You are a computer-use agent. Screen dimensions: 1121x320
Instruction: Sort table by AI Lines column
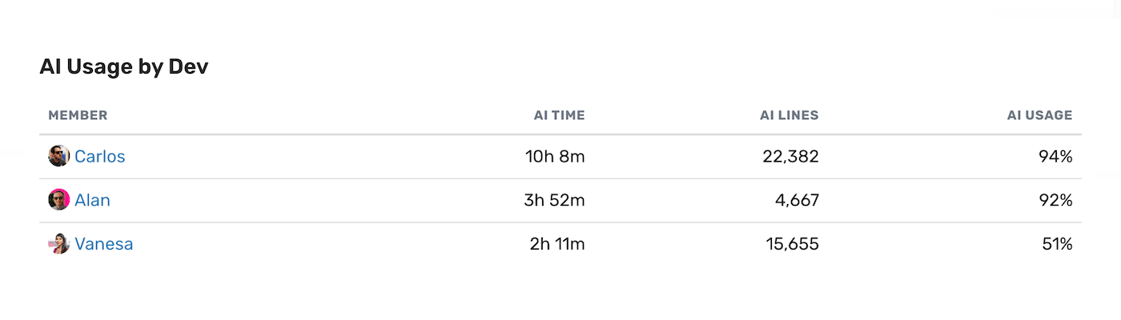coord(789,115)
